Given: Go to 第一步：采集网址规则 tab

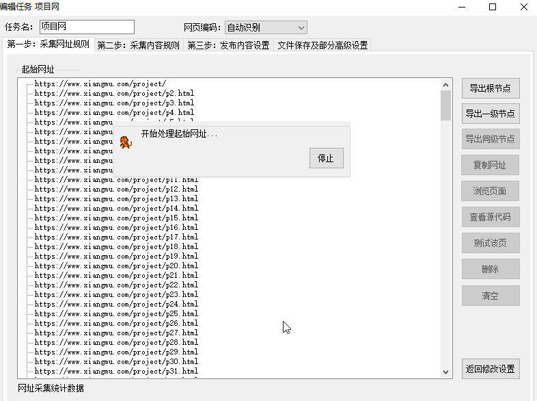Looking at the screenshot, I should pos(48,44).
